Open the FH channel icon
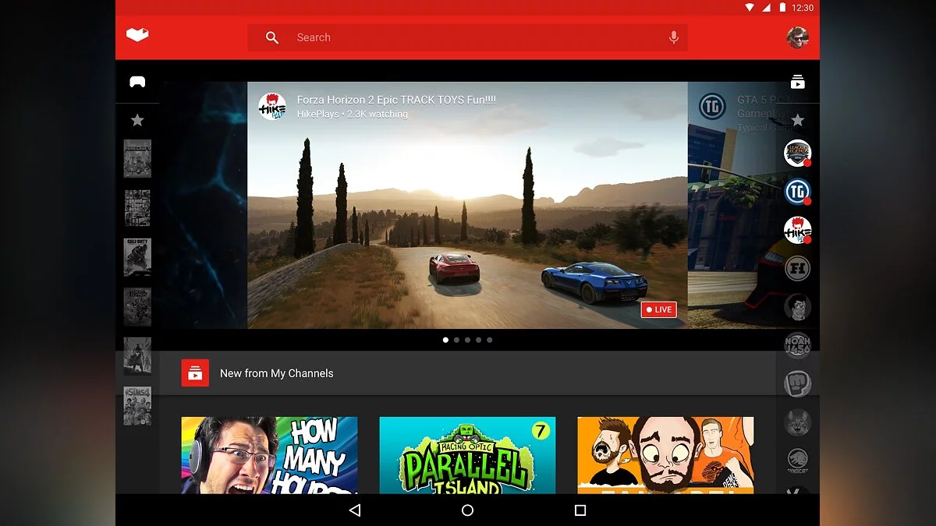This screenshot has width=936, height=526. point(797,269)
